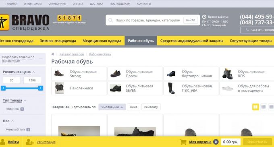Open Обувь литьевая SEVEN boot thumbnail
Viewport: 274px width, 147px height.
[115, 88]
